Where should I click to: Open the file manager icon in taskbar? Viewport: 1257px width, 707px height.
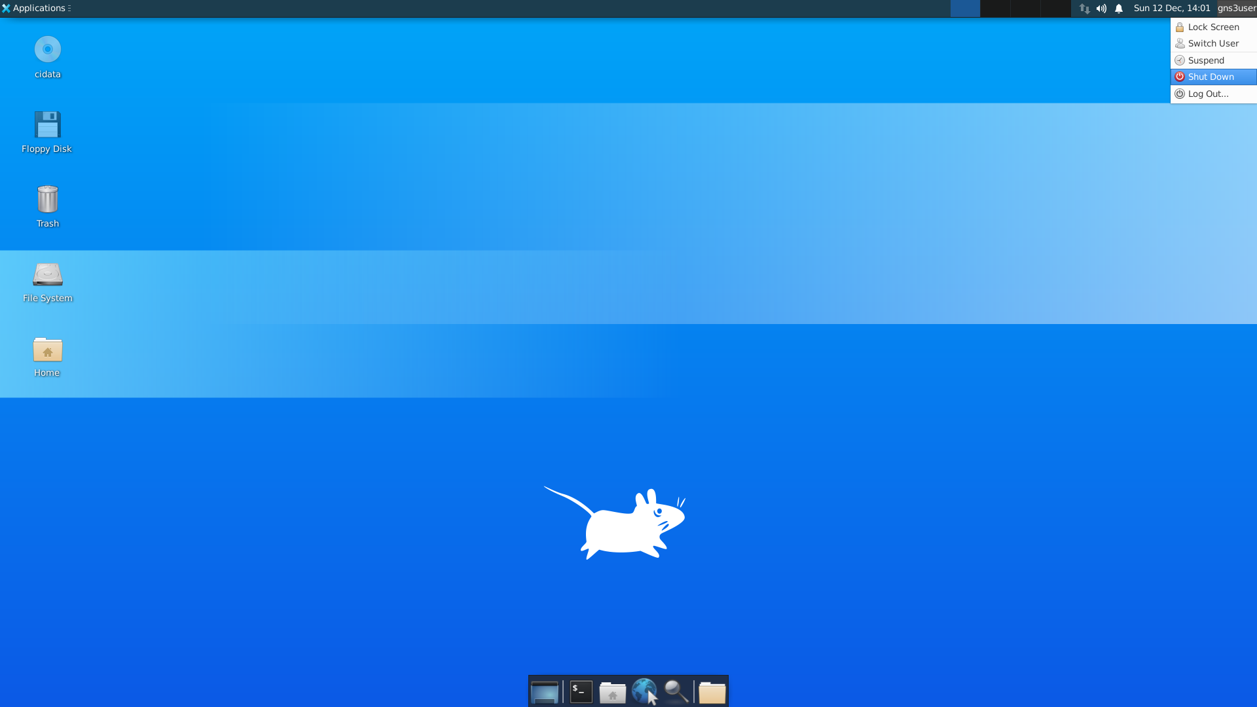(612, 691)
